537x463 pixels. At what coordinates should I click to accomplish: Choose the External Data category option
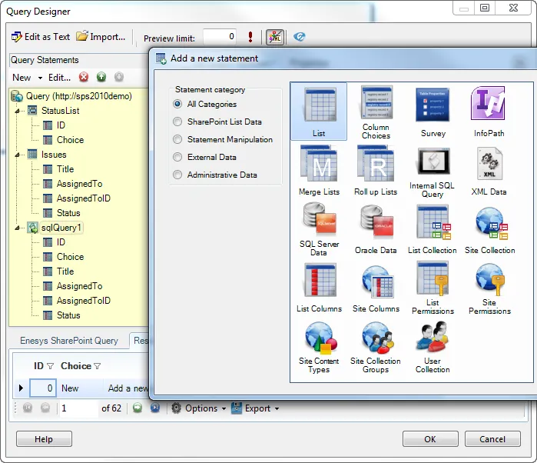(178, 157)
